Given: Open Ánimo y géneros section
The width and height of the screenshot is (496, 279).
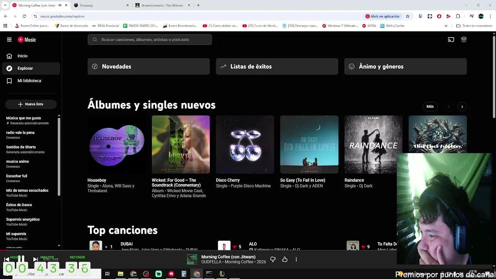Looking at the screenshot, I should click(405, 66).
